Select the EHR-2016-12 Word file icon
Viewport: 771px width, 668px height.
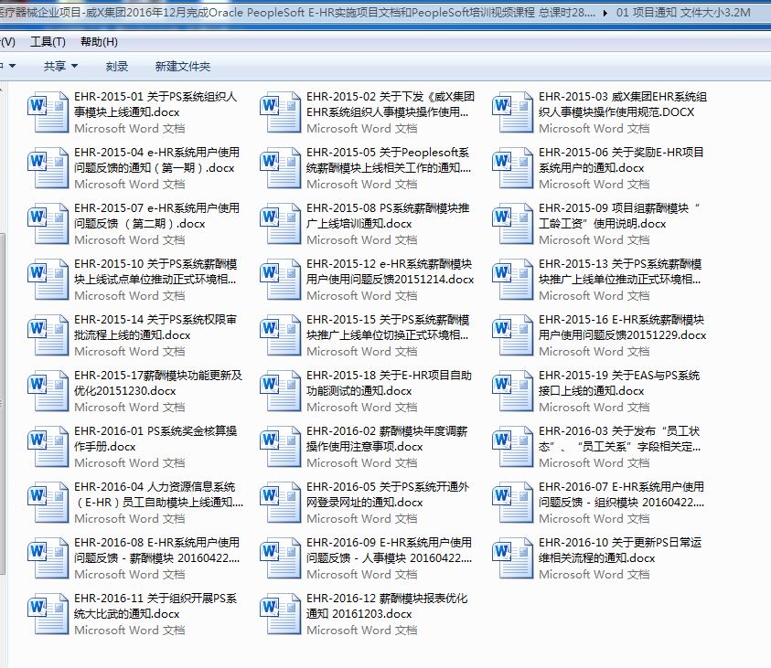[x=280, y=614]
